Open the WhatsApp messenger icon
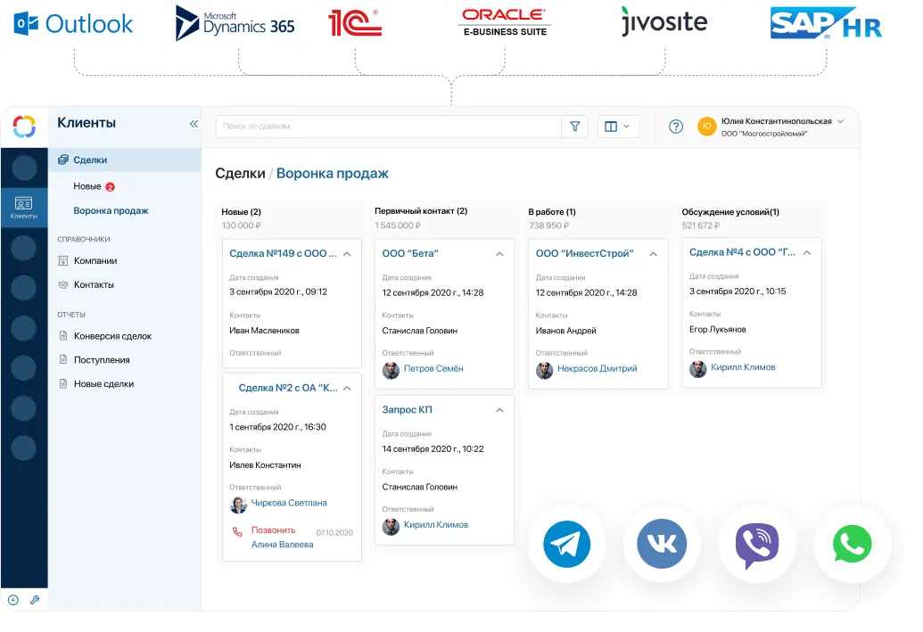923x632 pixels. click(x=852, y=545)
